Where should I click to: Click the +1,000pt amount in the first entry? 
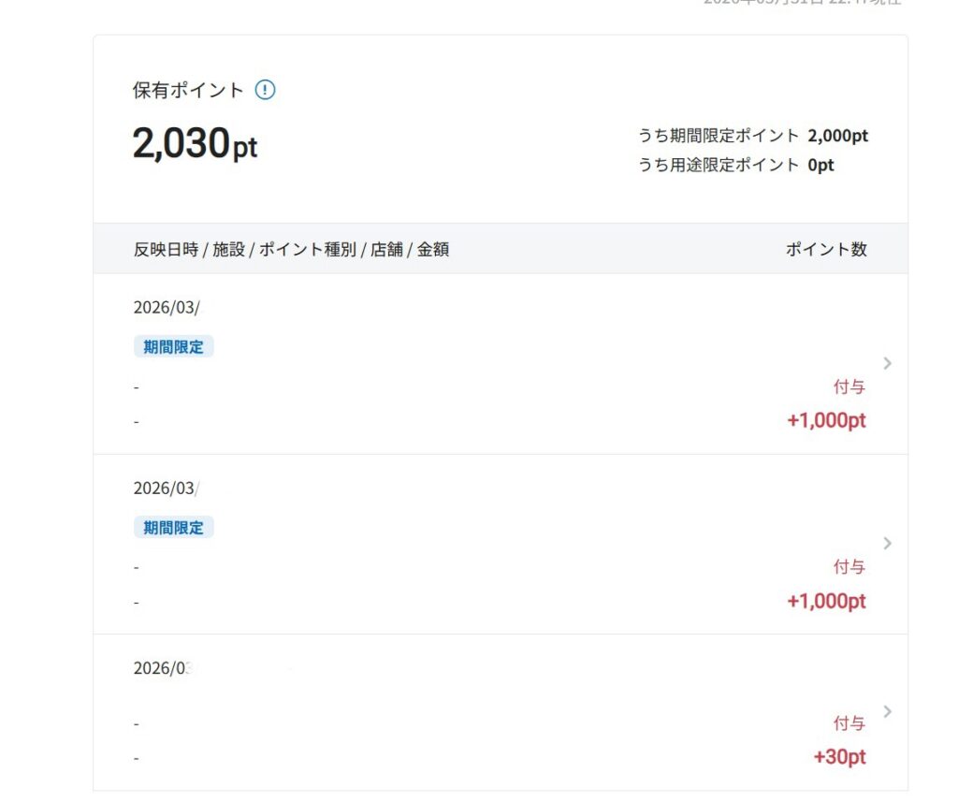pos(826,420)
